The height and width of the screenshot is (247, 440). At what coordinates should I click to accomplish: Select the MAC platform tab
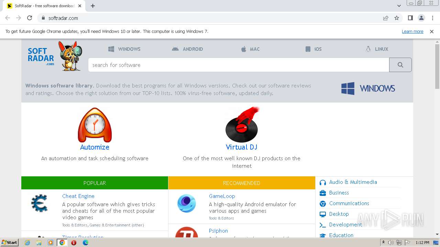click(250, 49)
